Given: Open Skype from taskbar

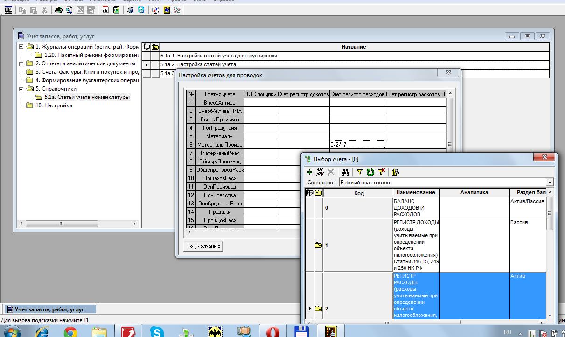Looking at the screenshot, I should [157, 331].
